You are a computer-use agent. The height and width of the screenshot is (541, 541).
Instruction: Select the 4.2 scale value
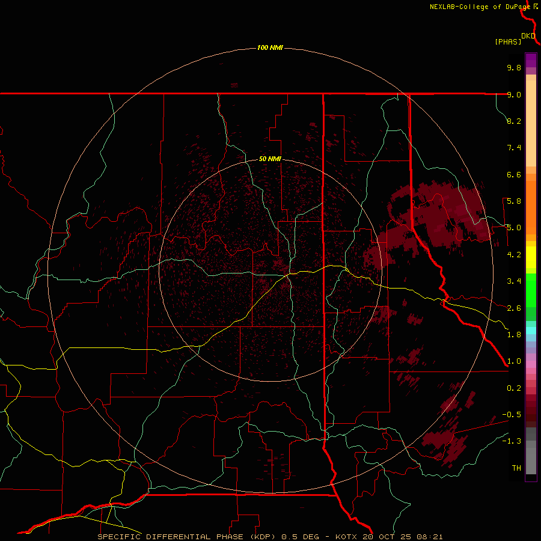pyautogui.click(x=514, y=255)
